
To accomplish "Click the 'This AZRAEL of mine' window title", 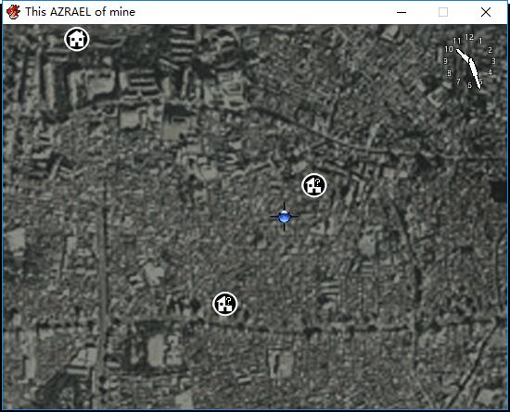I will click(81, 12).
